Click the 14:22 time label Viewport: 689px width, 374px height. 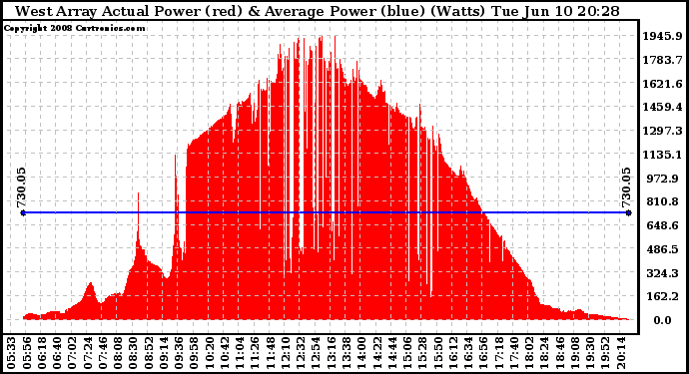[376, 353]
